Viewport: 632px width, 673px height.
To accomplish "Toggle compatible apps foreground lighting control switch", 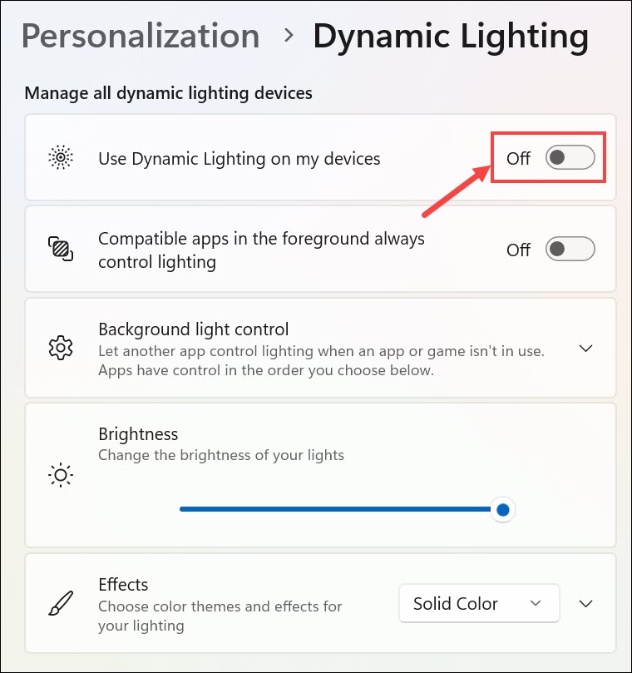I will click(570, 249).
